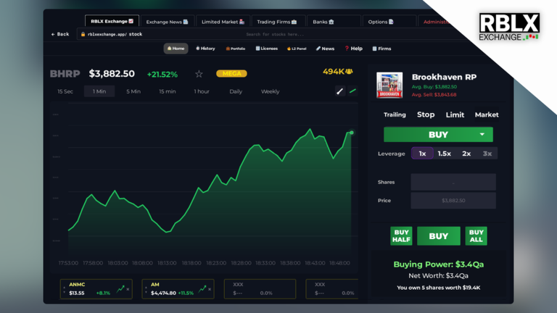Image resolution: width=557 pixels, height=313 pixels.
Task: Select the green line chart style icon
Action: coord(352,91)
